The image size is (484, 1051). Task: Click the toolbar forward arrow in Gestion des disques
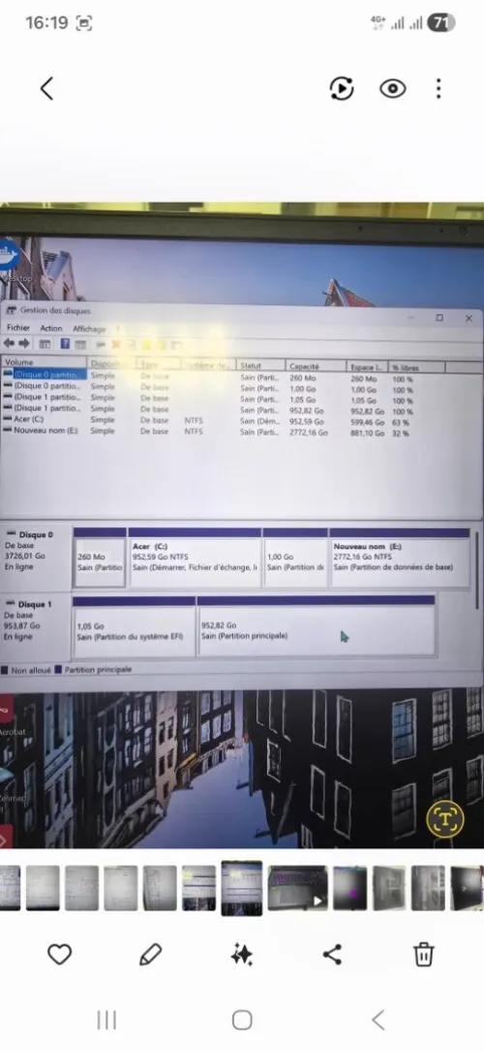[24, 343]
